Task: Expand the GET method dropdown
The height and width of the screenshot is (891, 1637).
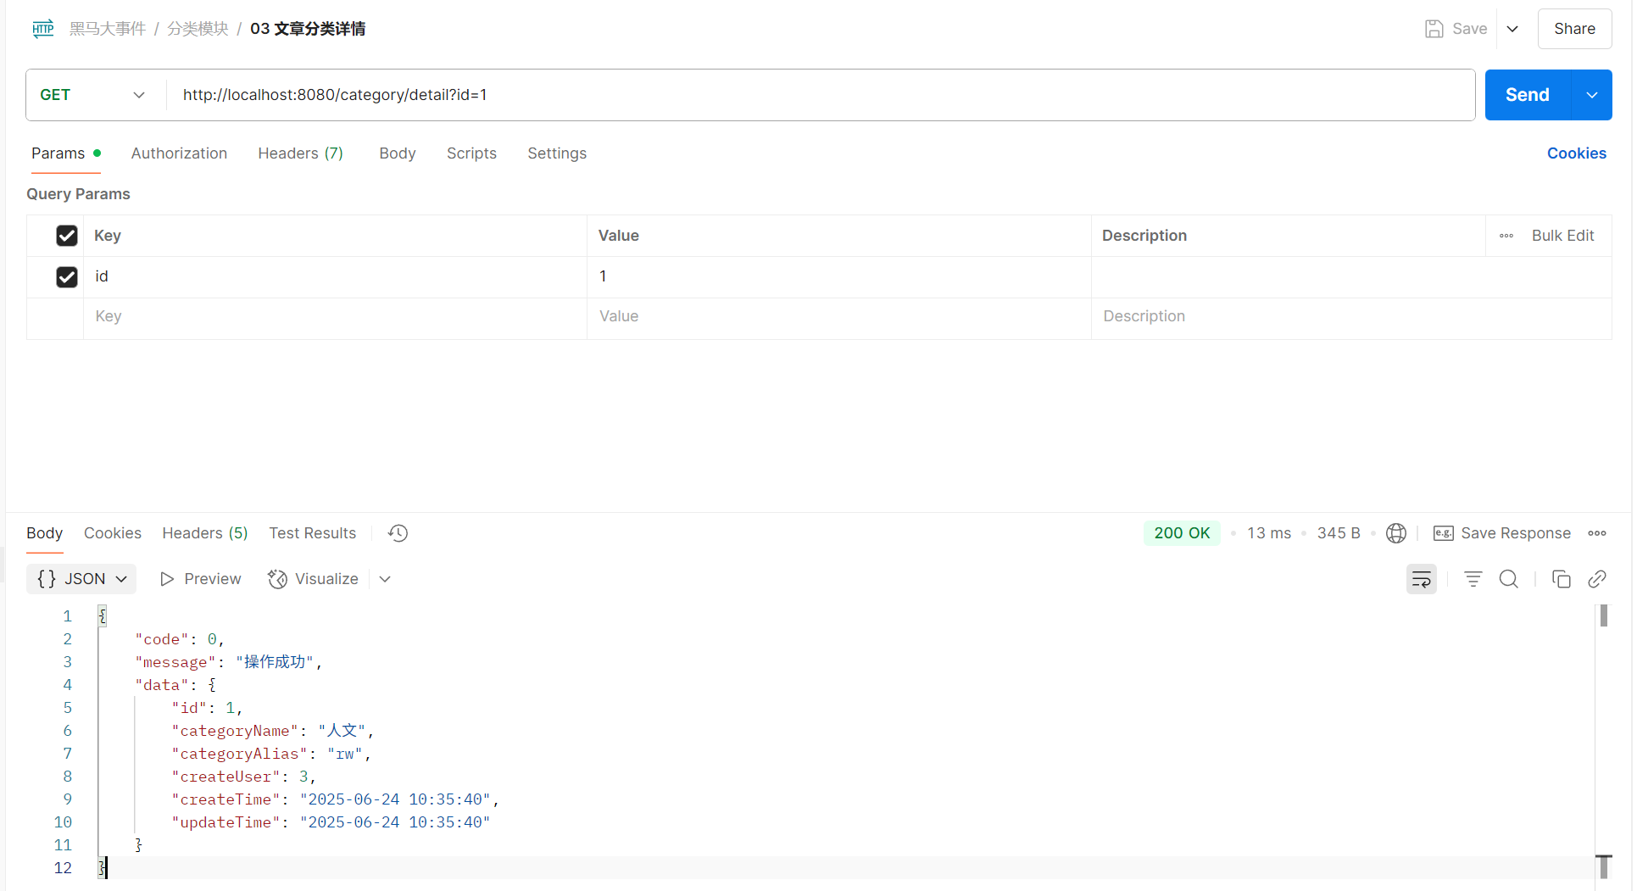Action: (93, 95)
